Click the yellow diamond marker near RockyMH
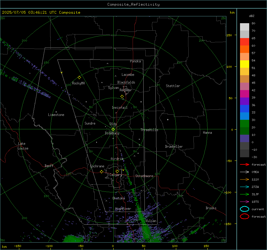The image size is (267, 250). coord(79,78)
